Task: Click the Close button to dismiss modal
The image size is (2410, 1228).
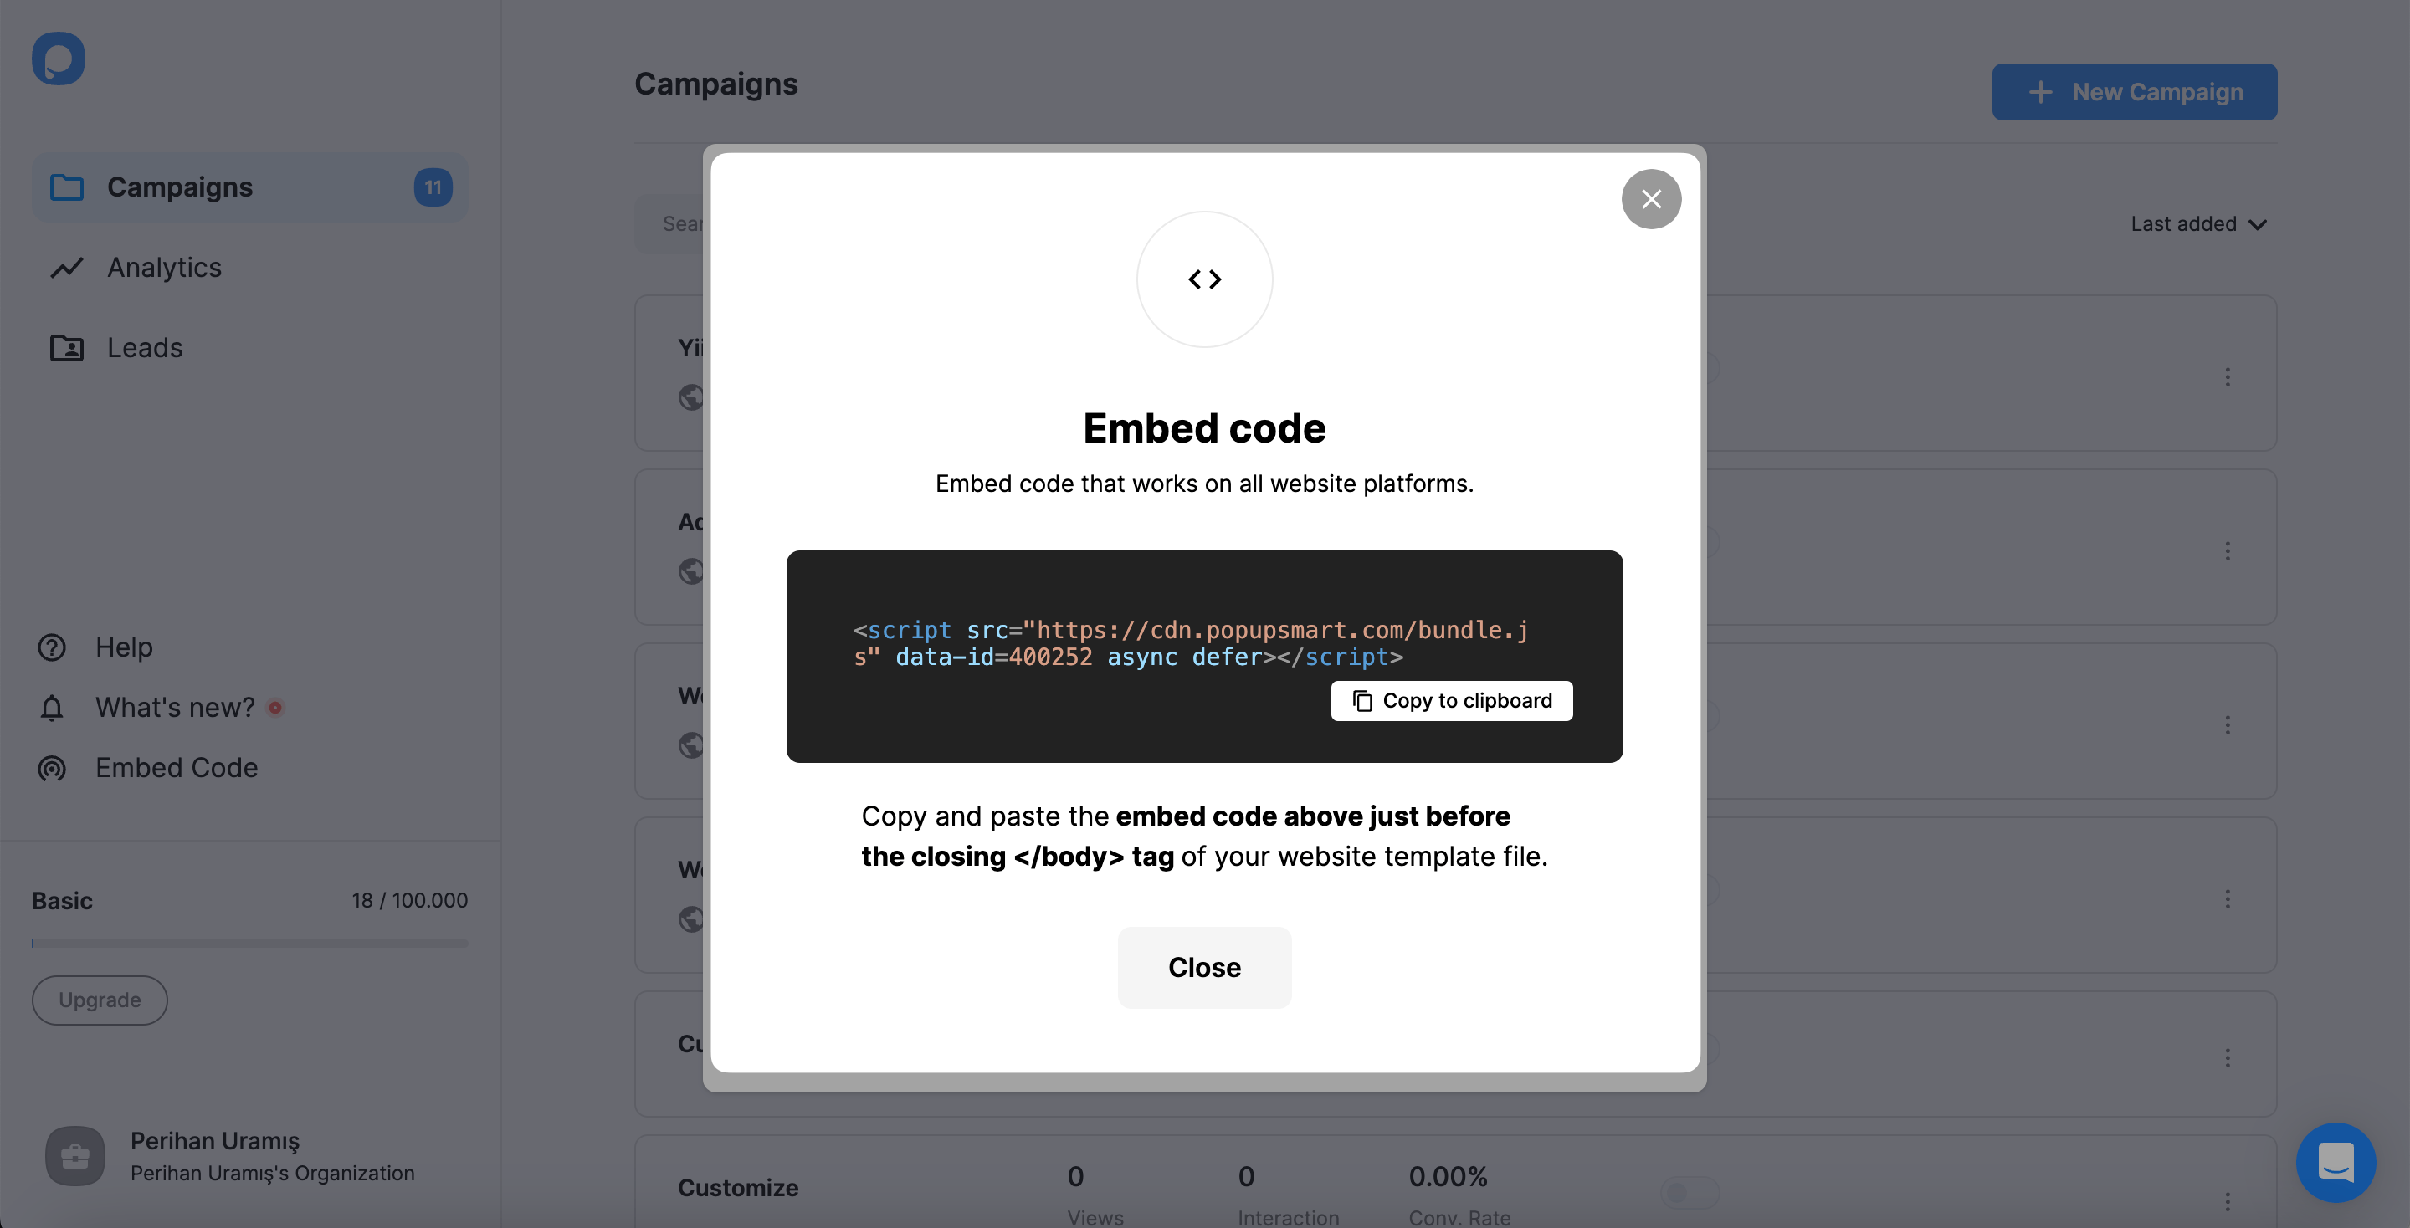Action: tap(1204, 966)
